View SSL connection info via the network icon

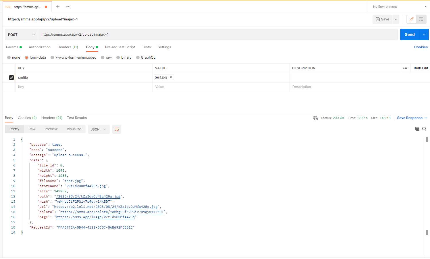[315, 118]
